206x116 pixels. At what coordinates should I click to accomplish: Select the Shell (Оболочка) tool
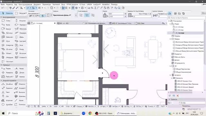coord(20,29)
